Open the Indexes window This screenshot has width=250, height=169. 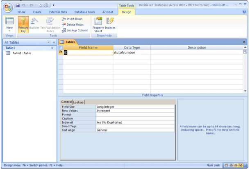(110, 24)
